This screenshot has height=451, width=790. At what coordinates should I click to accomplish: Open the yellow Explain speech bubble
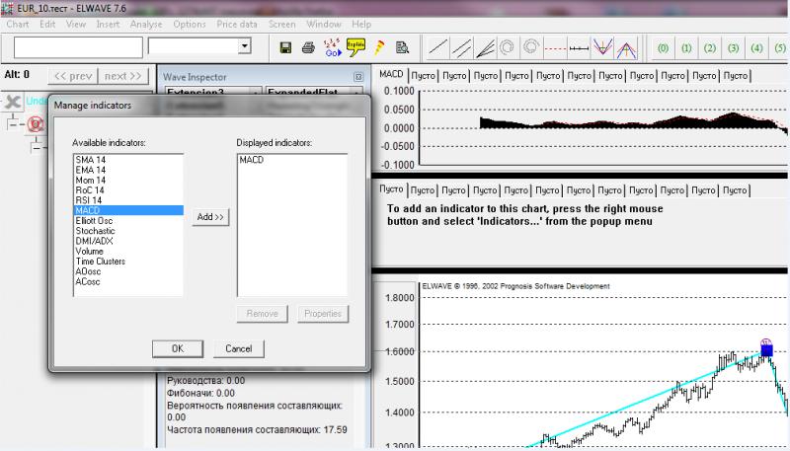[355, 47]
